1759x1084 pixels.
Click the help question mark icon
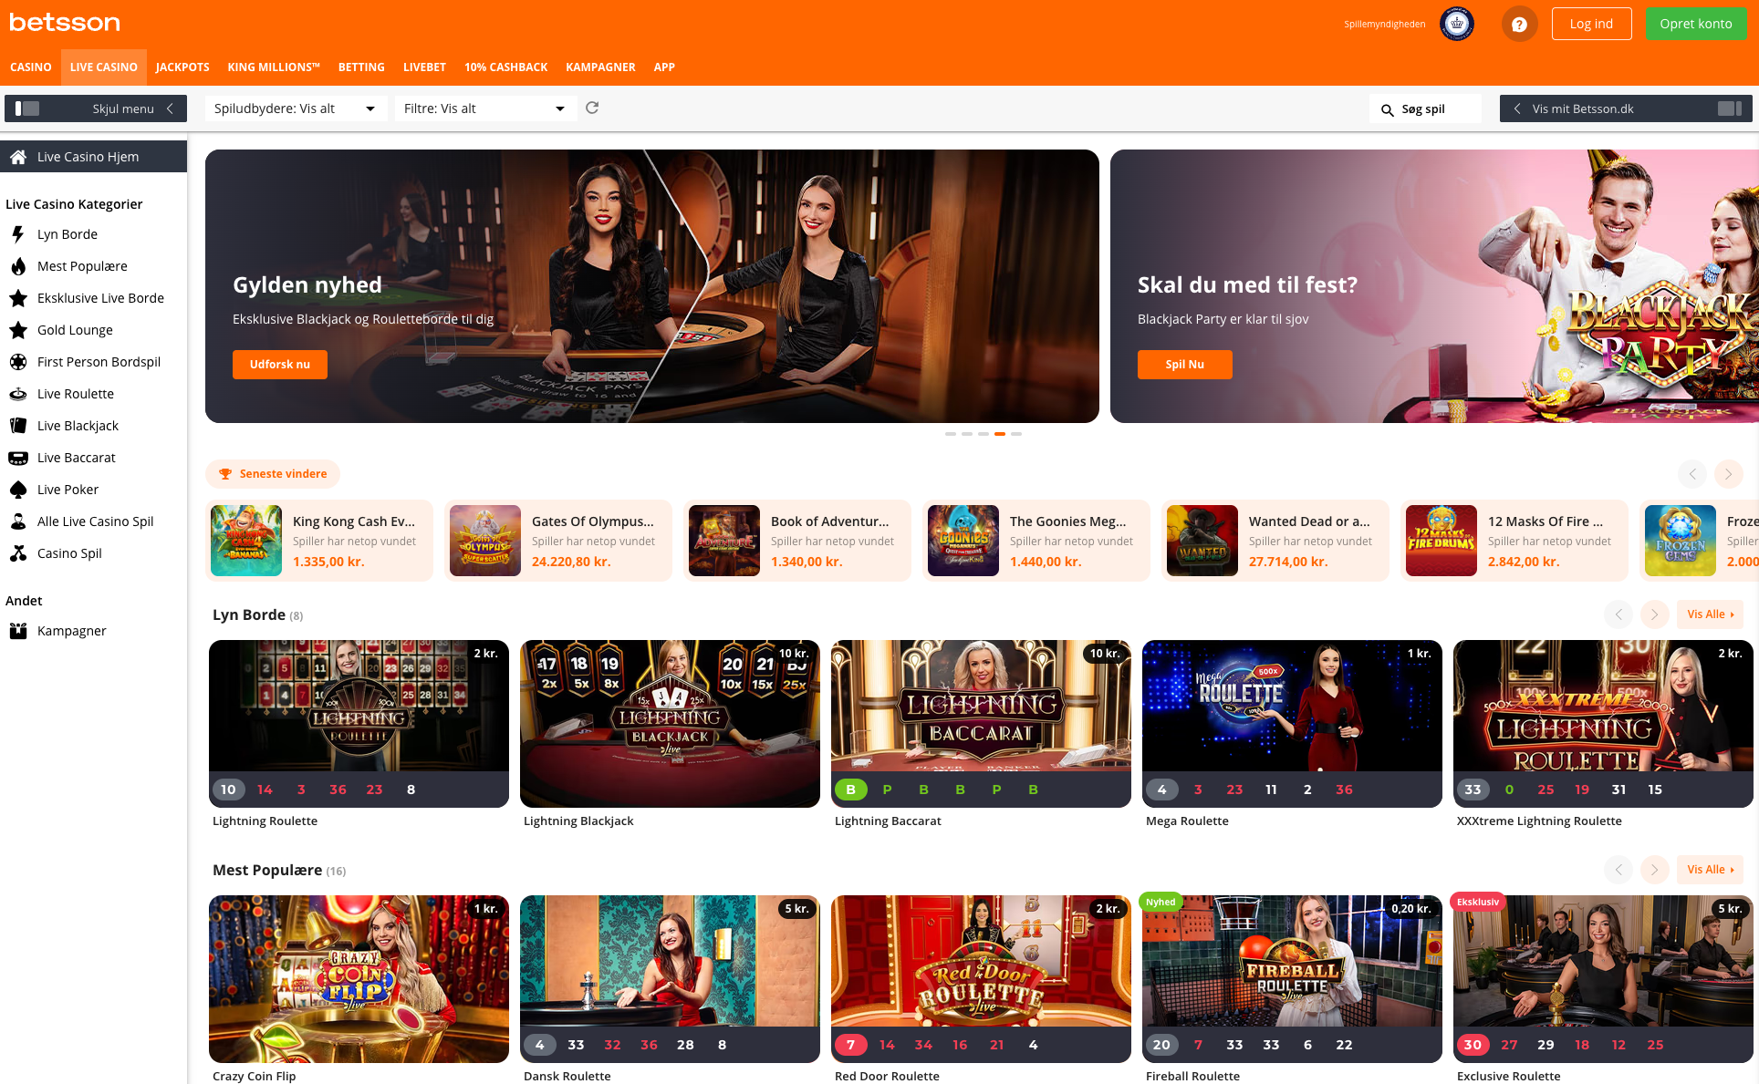pos(1519,24)
